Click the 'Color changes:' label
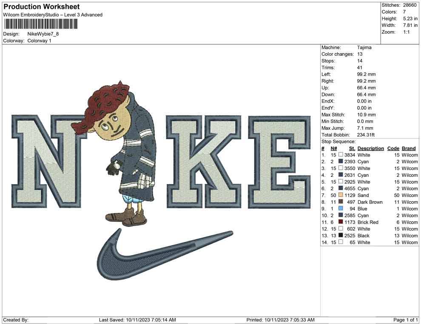Screen dimensions: 421x324 (x=338, y=54)
